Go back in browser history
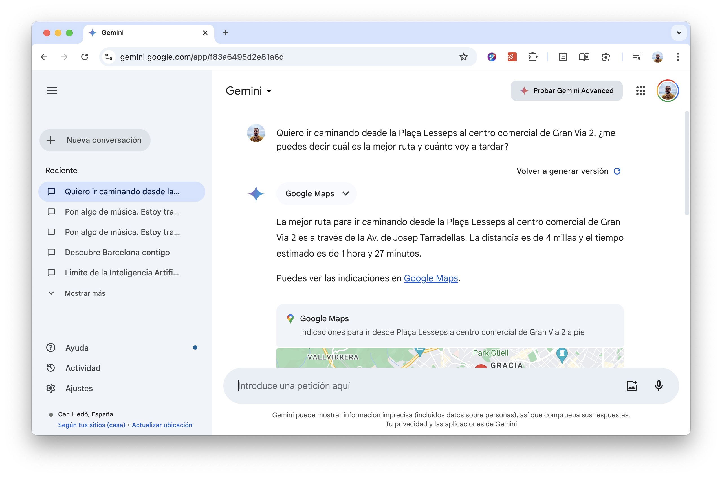722x477 pixels. (44, 57)
